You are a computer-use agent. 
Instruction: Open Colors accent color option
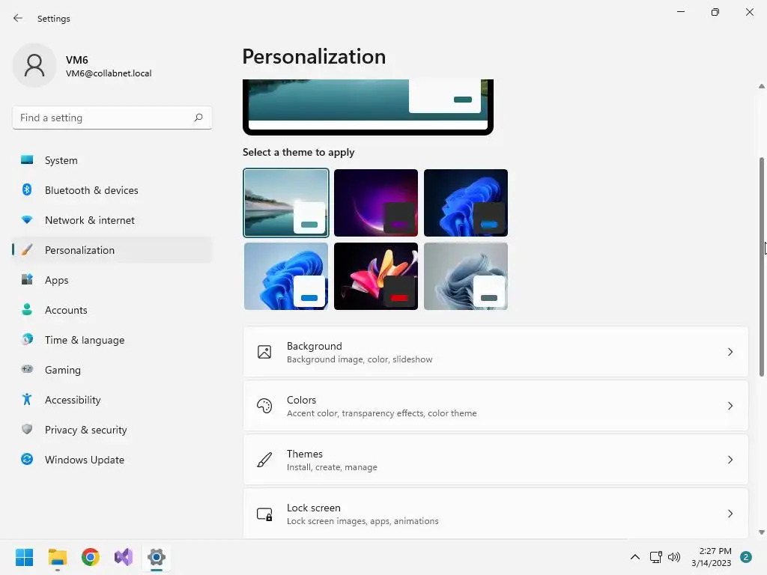(496, 406)
